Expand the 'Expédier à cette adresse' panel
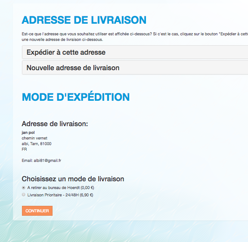248x242 pixels. click(x=135, y=53)
